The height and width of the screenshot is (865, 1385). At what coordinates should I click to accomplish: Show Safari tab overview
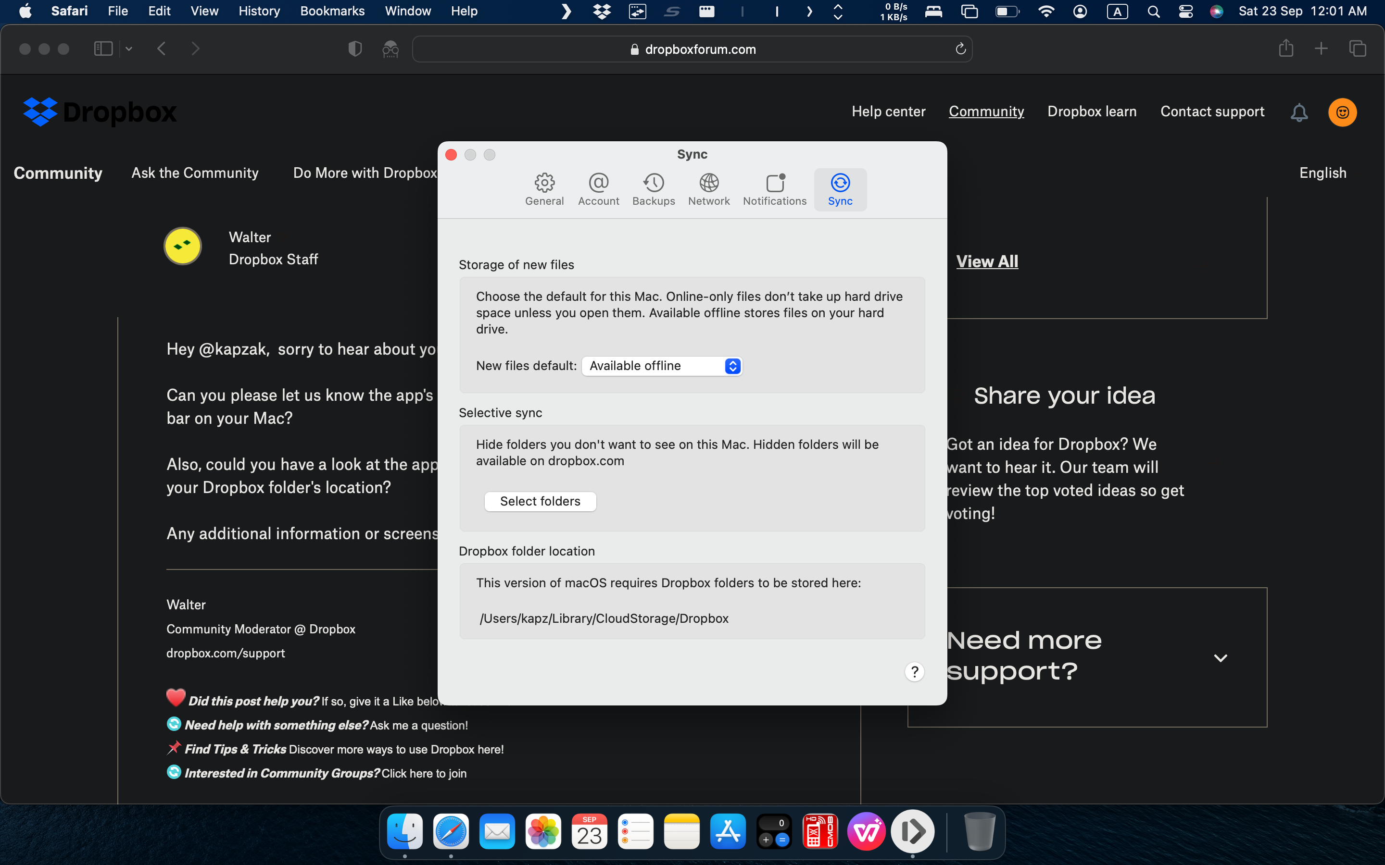[1357, 49]
